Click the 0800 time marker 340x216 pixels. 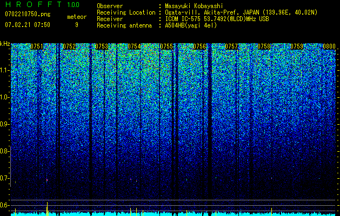tap(329, 46)
